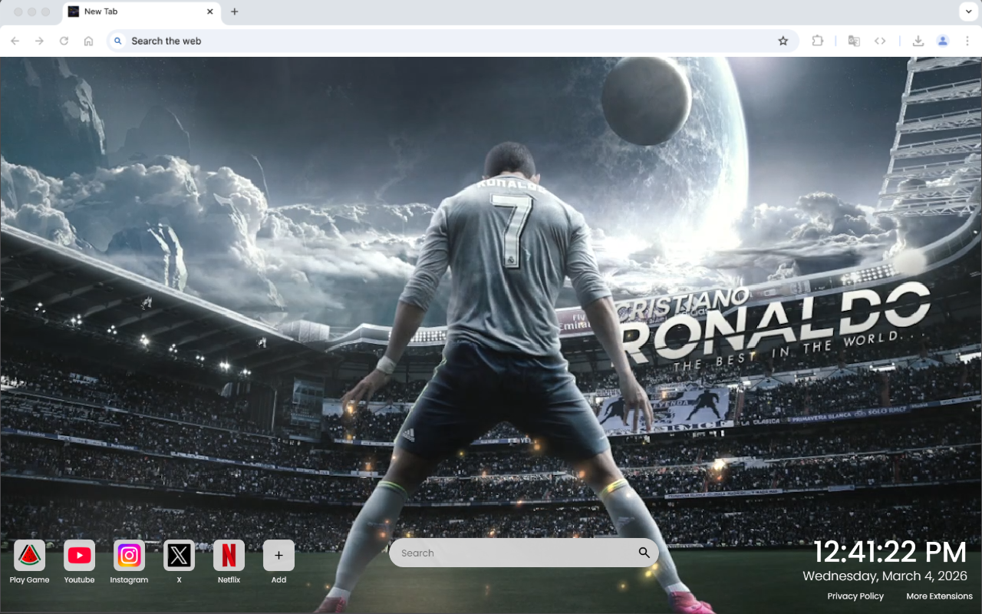The image size is (982, 614).
Task: Go back using the browser back arrow
Action: [15, 41]
